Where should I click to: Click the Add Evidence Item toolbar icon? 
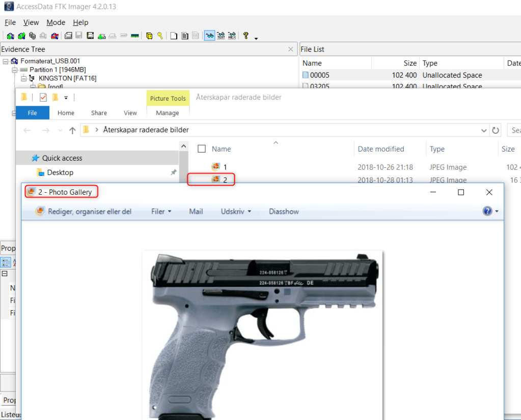(10, 36)
